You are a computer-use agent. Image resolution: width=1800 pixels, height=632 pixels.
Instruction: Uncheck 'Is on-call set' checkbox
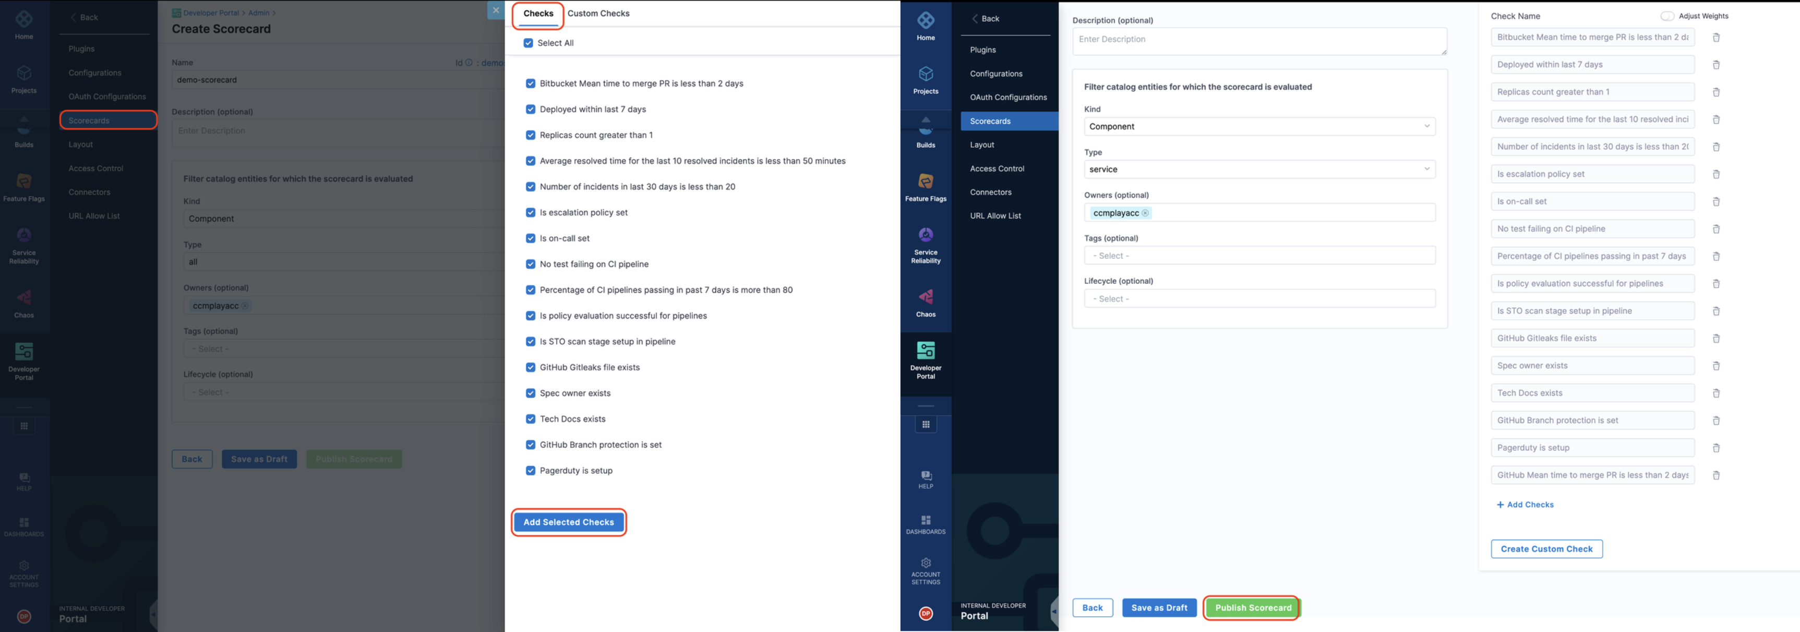pyautogui.click(x=531, y=239)
